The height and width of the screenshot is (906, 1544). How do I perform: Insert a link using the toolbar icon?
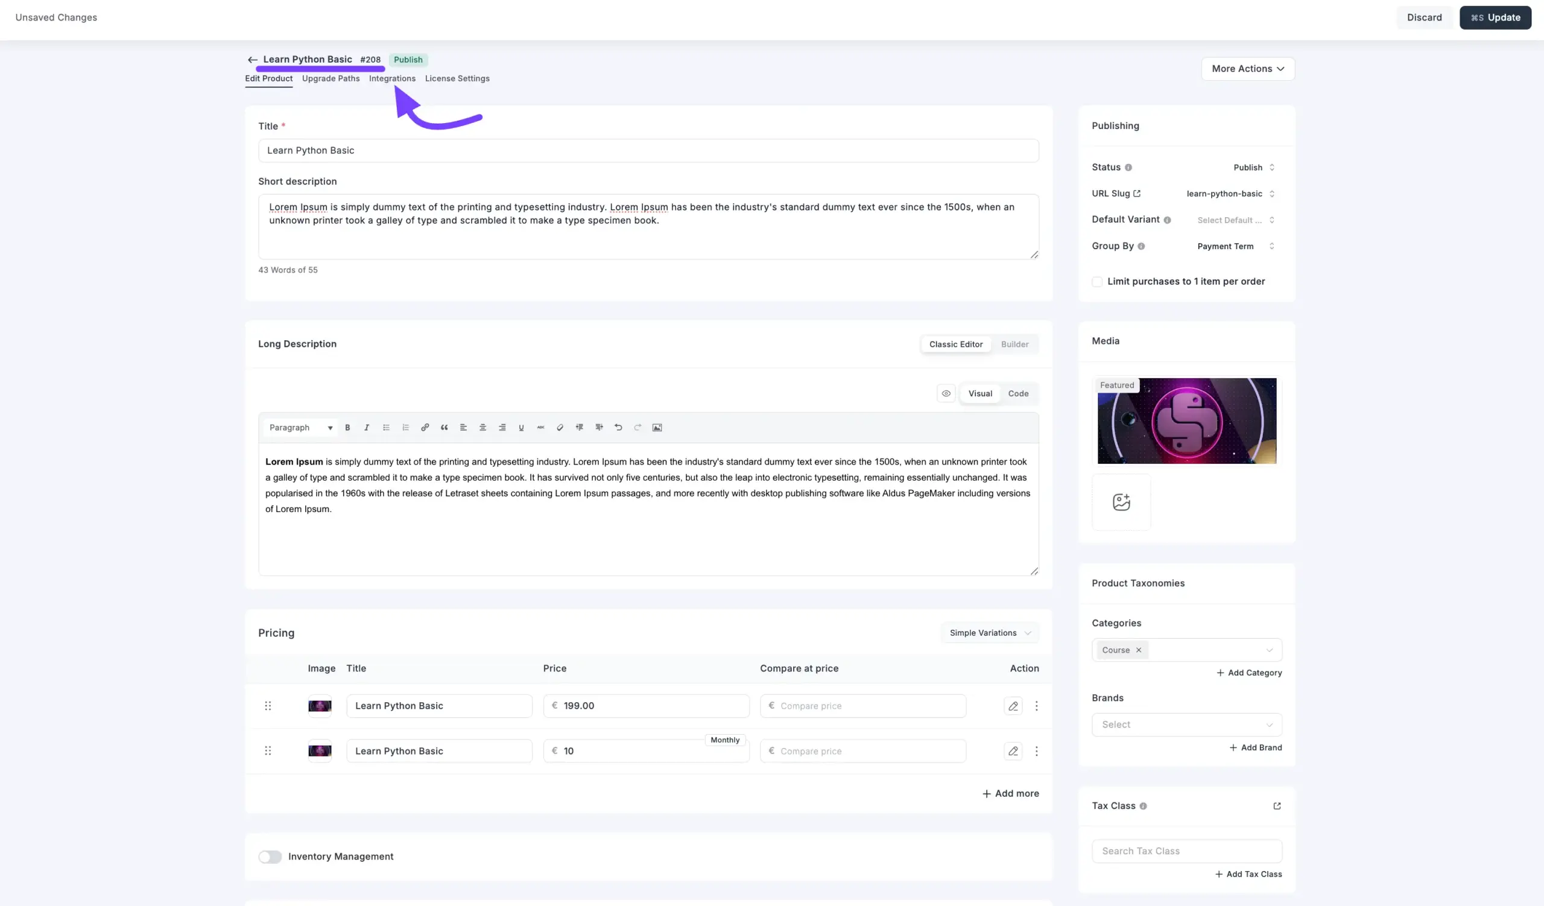425,428
